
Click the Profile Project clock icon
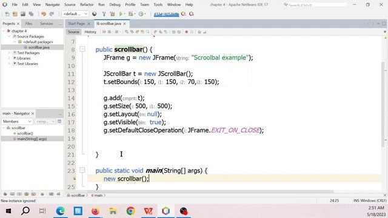[x=141, y=14]
